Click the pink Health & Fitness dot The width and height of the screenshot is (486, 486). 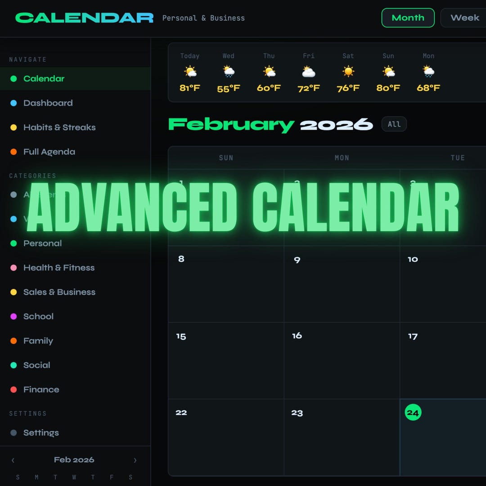(x=13, y=268)
